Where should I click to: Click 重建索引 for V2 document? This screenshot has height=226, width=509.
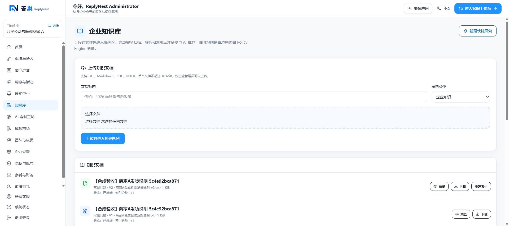coord(481,186)
